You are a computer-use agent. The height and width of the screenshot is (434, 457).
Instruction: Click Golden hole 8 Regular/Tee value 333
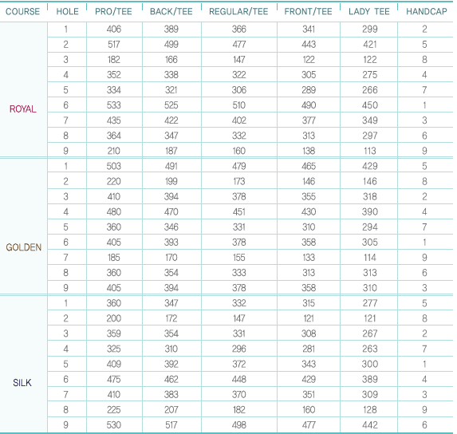tap(239, 273)
